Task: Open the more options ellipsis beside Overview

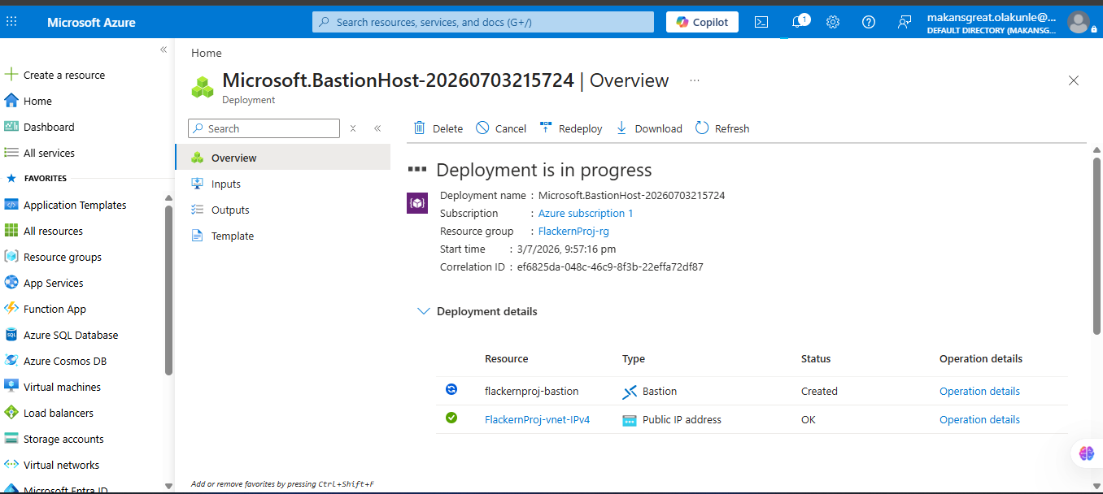Action: click(694, 80)
